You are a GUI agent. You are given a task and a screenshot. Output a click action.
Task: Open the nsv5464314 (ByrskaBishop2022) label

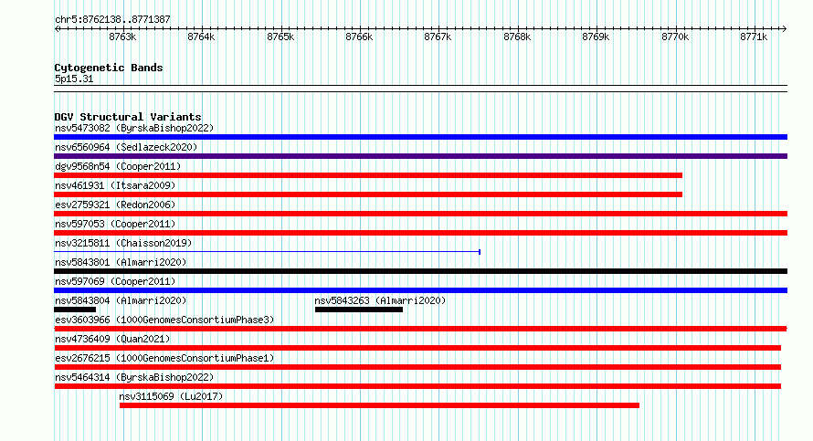(134, 377)
